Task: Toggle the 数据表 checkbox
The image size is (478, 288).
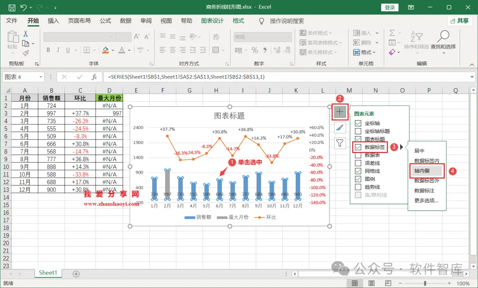Action: pyautogui.click(x=358, y=155)
